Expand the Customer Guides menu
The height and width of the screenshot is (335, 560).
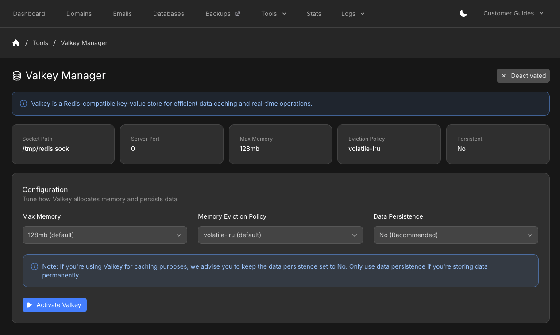pos(514,14)
